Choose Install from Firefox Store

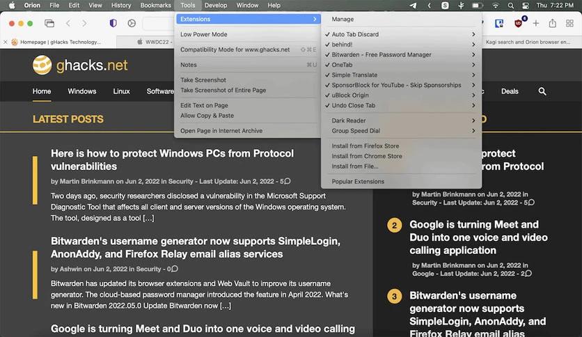click(400, 146)
